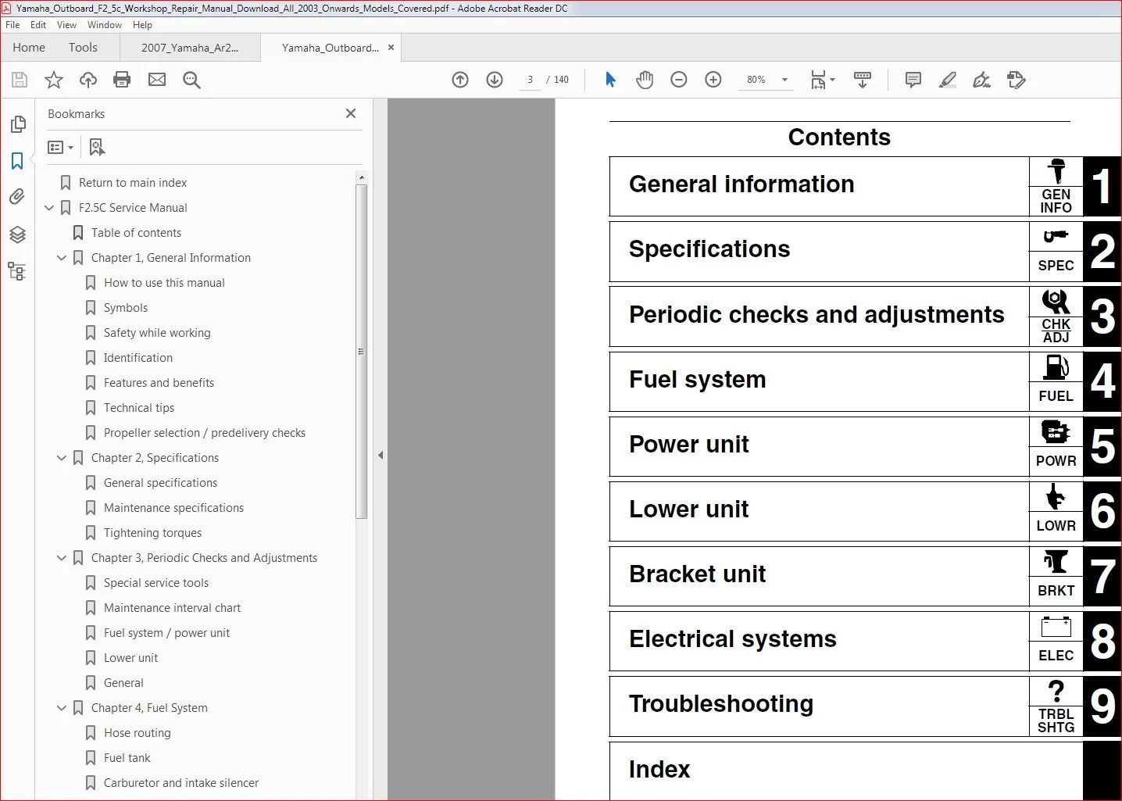Jump to Carburetor and intake silencer
The height and width of the screenshot is (801, 1122).
tap(181, 783)
